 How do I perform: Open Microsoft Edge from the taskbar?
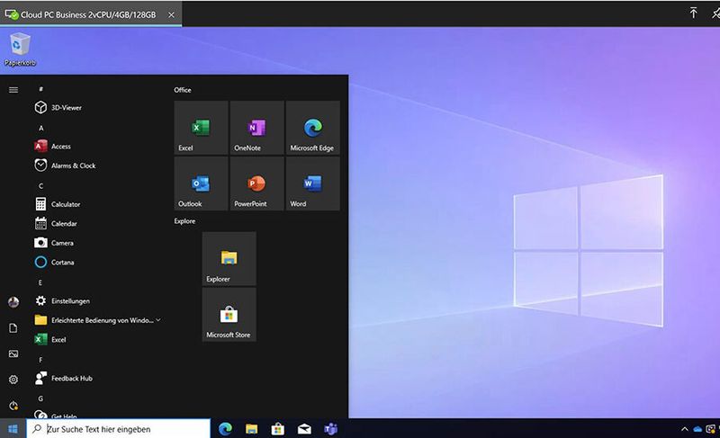tap(225, 429)
